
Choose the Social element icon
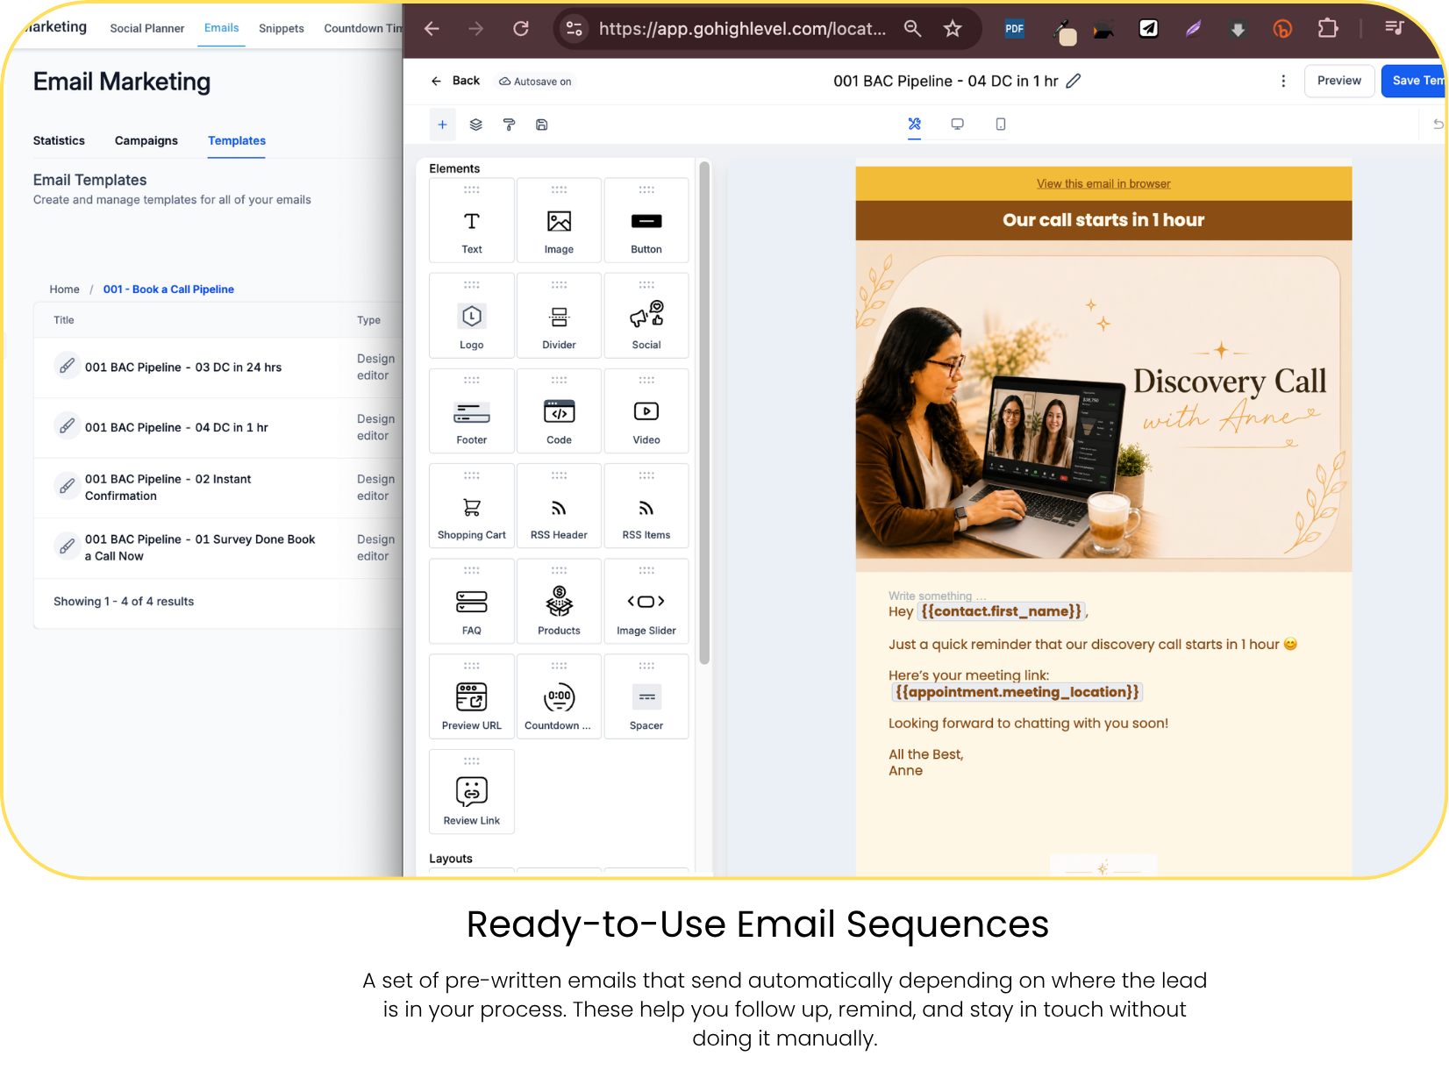click(646, 316)
